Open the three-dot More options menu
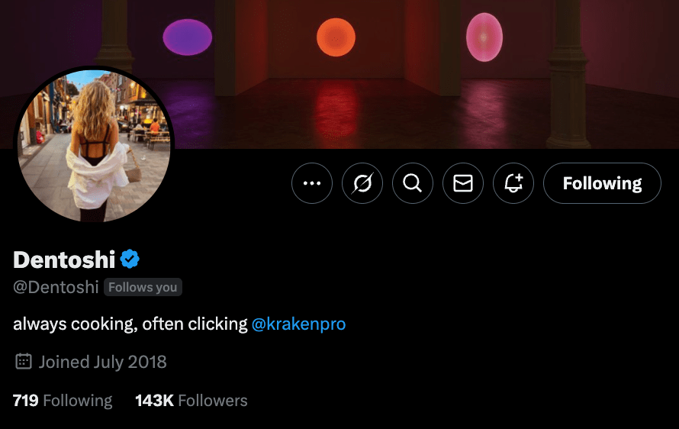The height and width of the screenshot is (429, 679). click(x=312, y=183)
